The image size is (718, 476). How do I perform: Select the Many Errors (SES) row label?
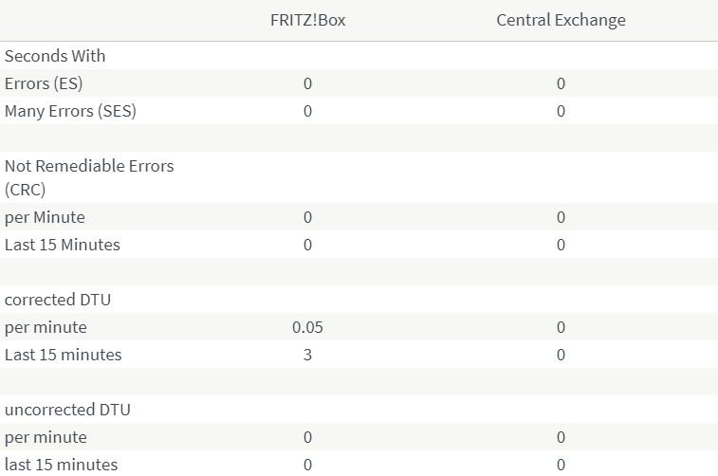pos(70,111)
